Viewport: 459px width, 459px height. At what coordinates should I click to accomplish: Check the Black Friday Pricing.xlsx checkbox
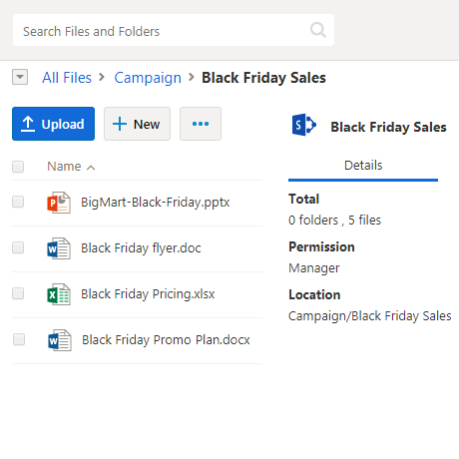(x=18, y=293)
